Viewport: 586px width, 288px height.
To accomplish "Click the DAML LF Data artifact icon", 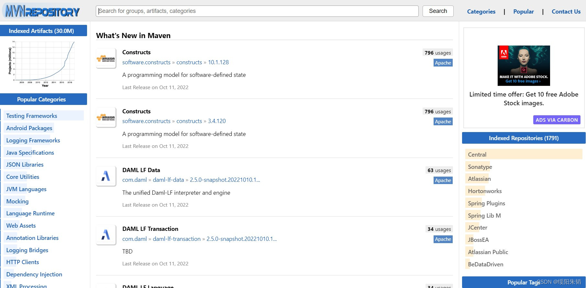I will 106,176.
